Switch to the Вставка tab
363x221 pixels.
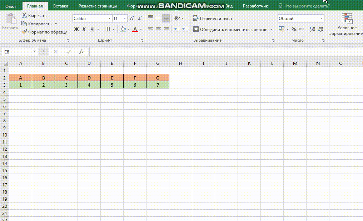tap(61, 6)
